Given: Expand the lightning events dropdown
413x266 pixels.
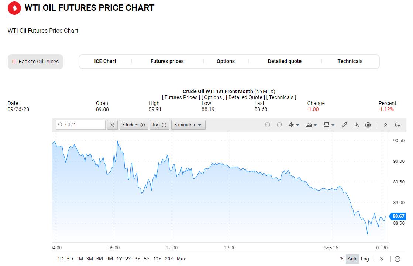Looking at the screenshot, I should (x=294, y=125).
